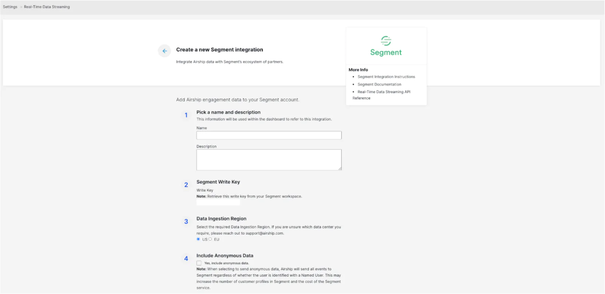Image resolution: width=605 pixels, height=294 pixels.
Task: Open the Segment Documentation link
Action: pyautogui.click(x=379, y=84)
